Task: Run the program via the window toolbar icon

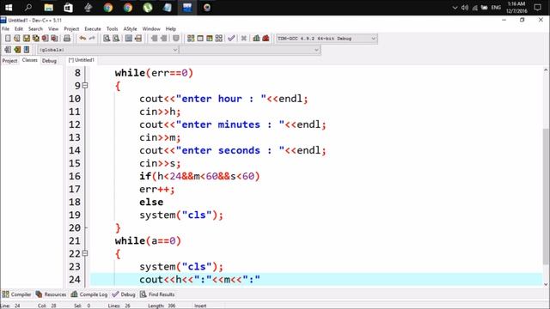Action: coord(200,39)
